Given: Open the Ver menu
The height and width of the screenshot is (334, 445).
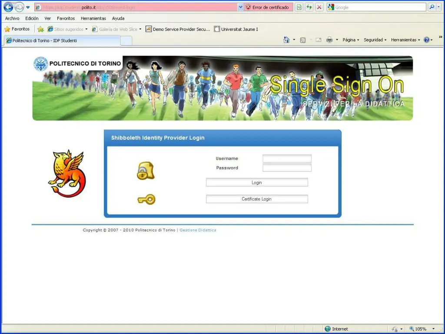Looking at the screenshot, I should coord(48,18).
